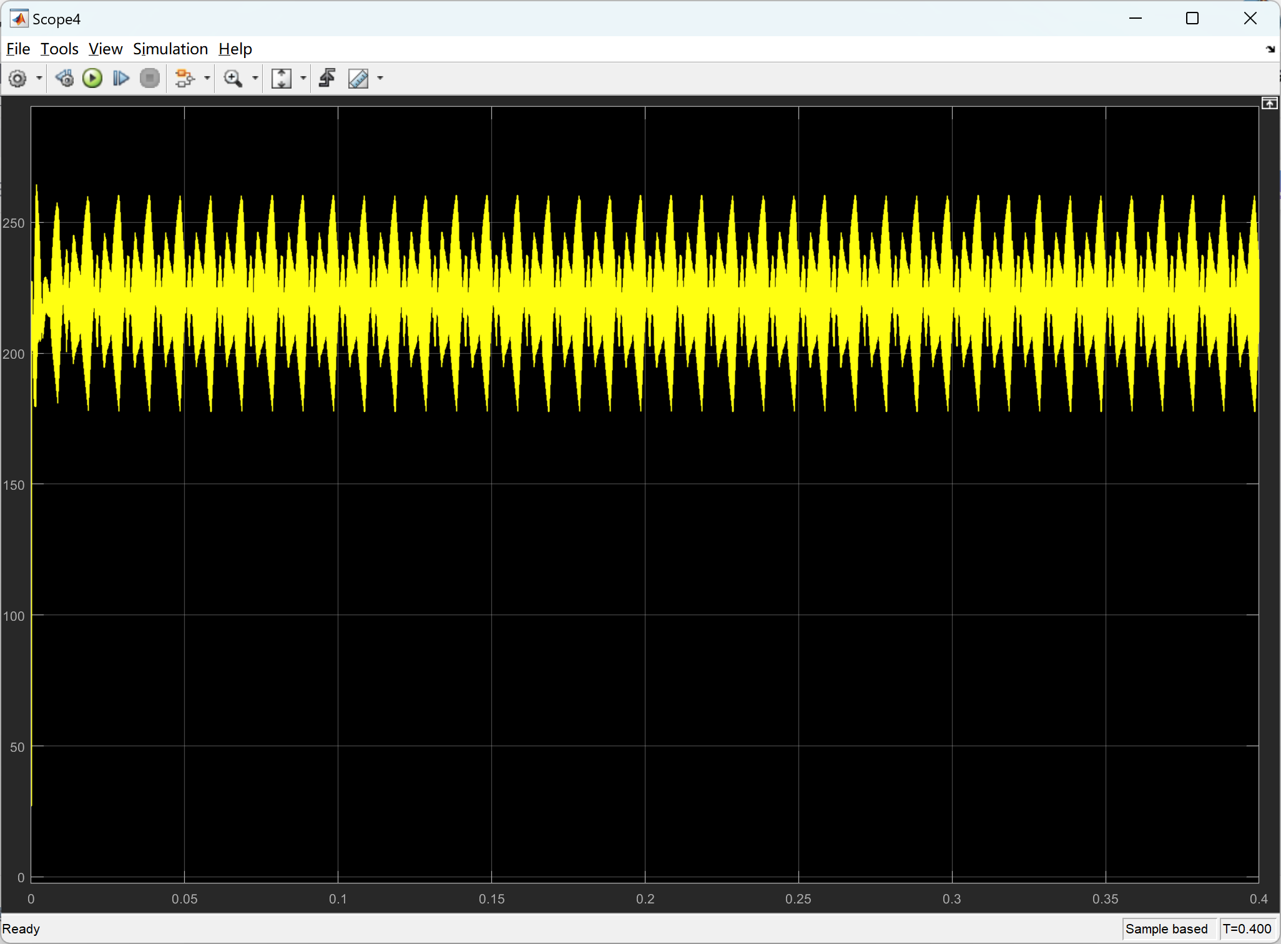Click the maximize axes button at plot corner
The image size is (1281, 944).
point(1269,104)
